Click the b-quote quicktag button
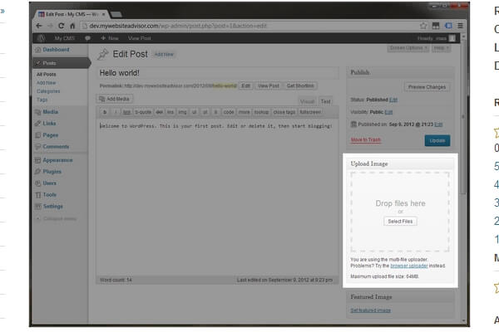Viewport: 499px width, 332px height. click(143, 112)
